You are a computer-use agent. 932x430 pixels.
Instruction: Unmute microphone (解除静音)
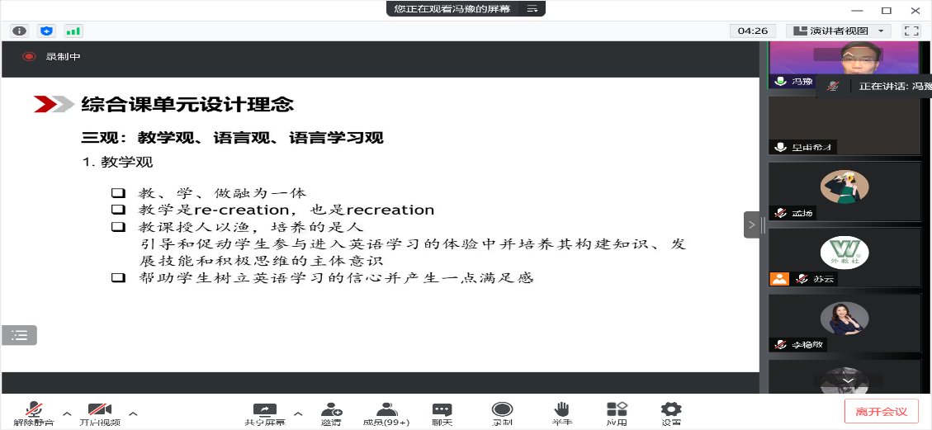[33, 413]
